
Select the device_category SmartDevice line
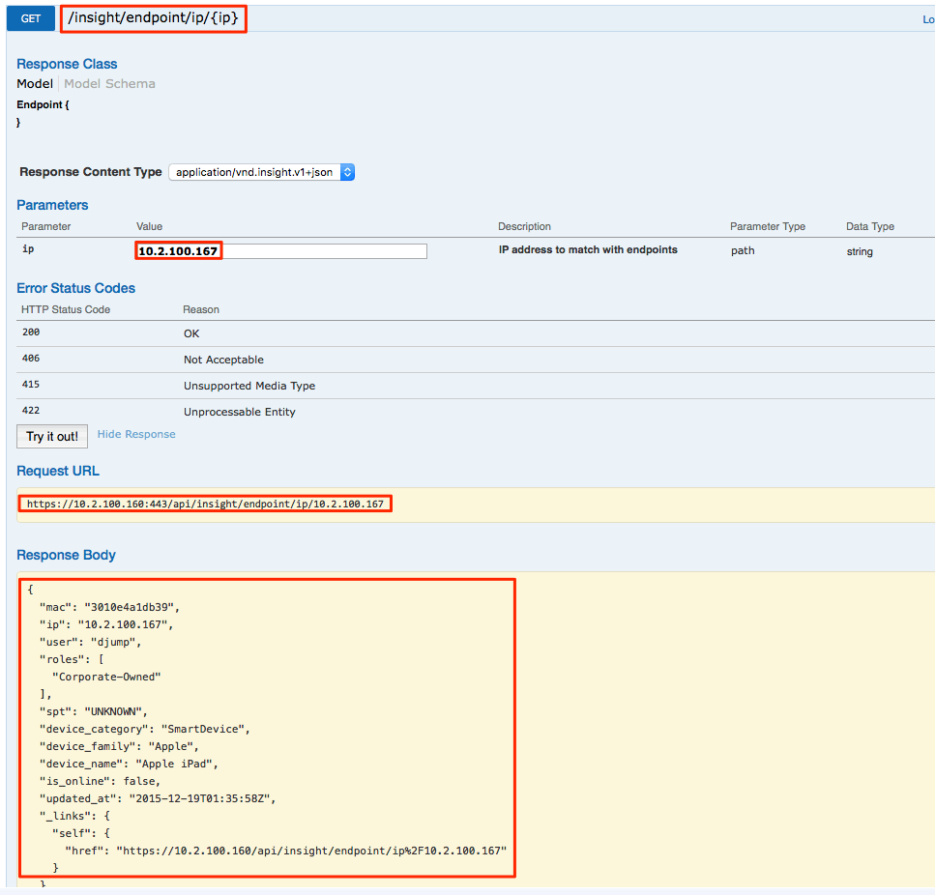[x=145, y=730]
